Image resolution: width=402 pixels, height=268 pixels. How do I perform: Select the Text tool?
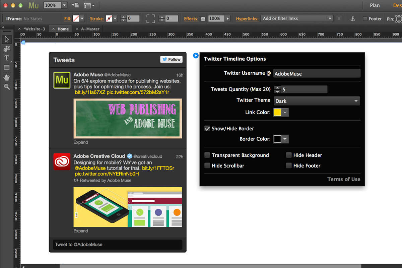point(7,58)
